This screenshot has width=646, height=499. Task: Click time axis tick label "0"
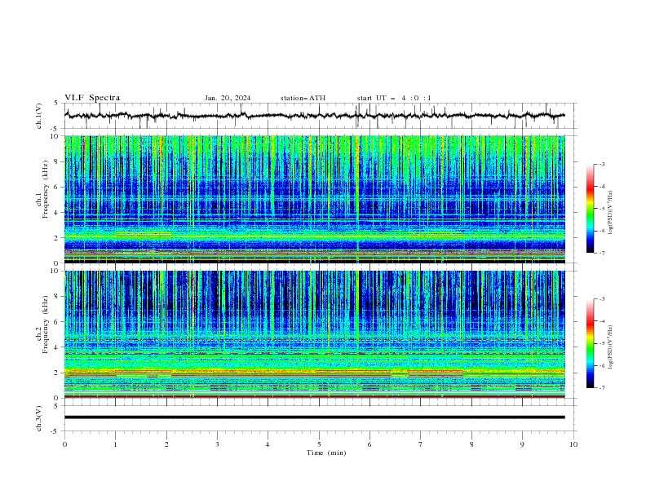pos(64,444)
